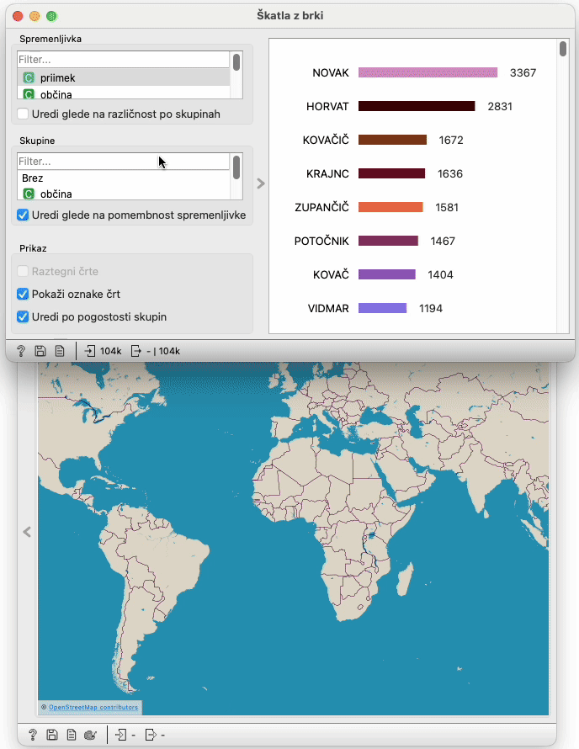The width and height of the screenshot is (579, 749).
Task: Toggle 'Pokaži oznake črt' checkbox
Action: 24,295
